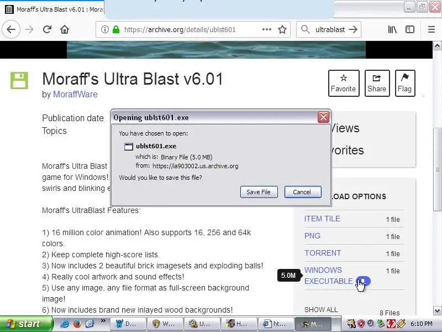Click SHOW ALL files link
The image size is (442, 332).
(321, 310)
